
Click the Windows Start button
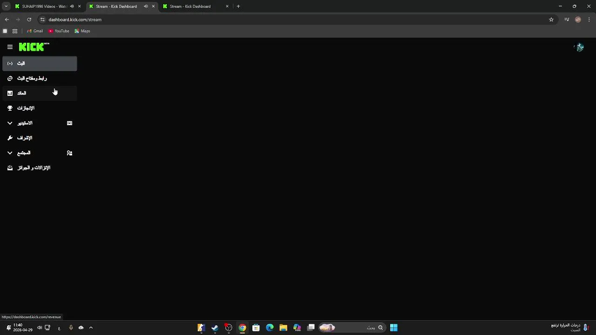tap(394, 328)
